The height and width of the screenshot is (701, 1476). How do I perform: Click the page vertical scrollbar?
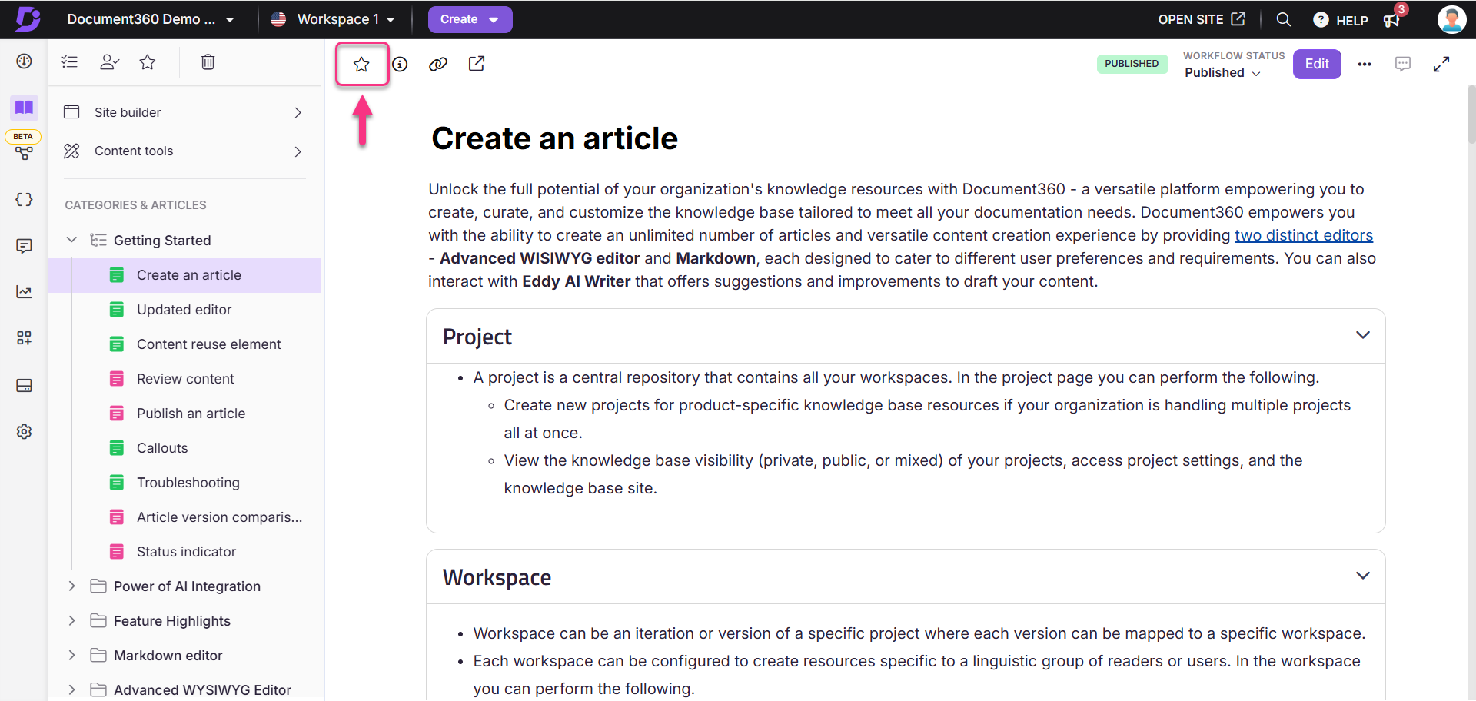click(1471, 114)
